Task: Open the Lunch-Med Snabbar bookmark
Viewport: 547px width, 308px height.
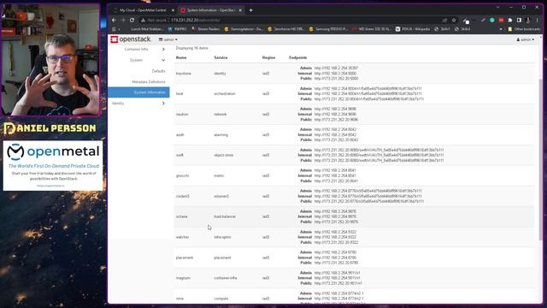Action: coord(146,29)
